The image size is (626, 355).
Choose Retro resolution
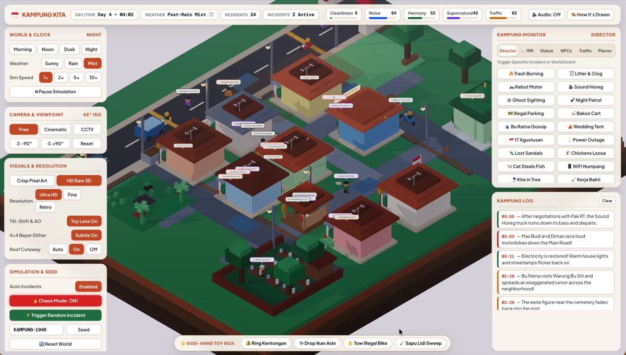pos(45,207)
